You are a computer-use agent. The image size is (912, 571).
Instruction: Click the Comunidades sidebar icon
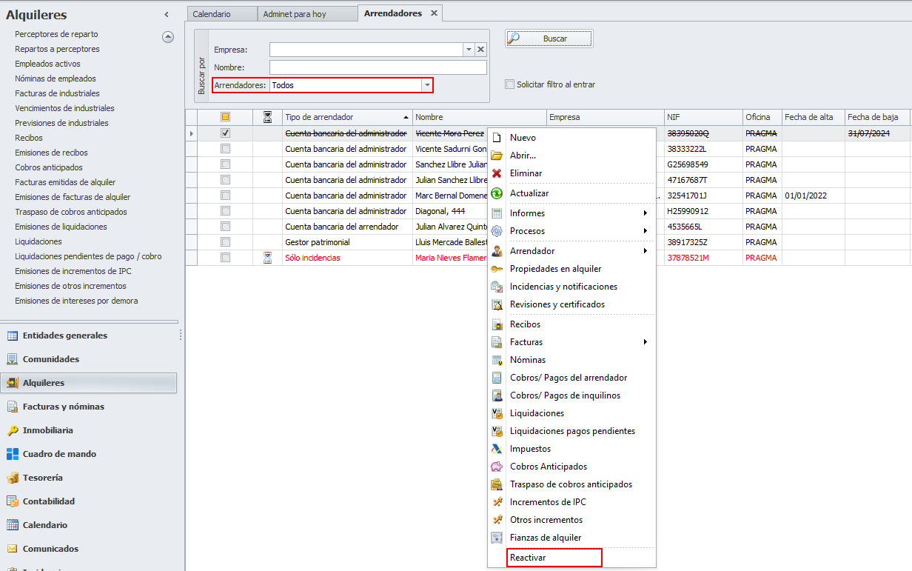coord(13,359)
